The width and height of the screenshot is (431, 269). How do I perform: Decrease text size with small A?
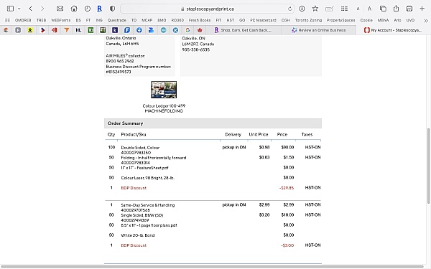pos(358,9)
